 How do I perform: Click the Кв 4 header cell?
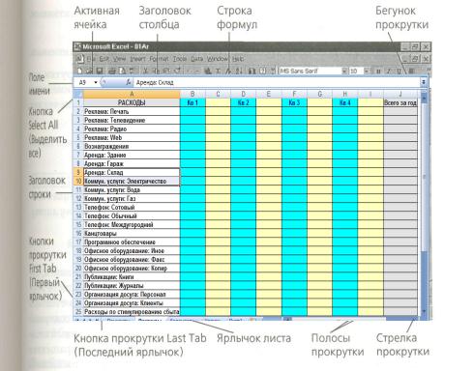pos(345,102)
